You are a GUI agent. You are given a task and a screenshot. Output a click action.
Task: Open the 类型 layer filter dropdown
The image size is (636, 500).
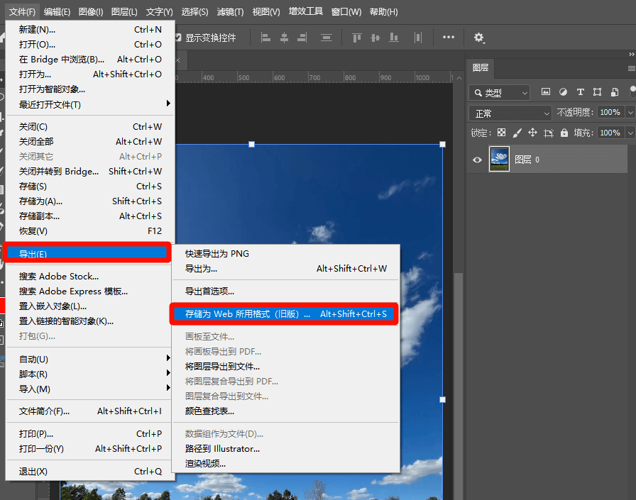coord(500,92)
